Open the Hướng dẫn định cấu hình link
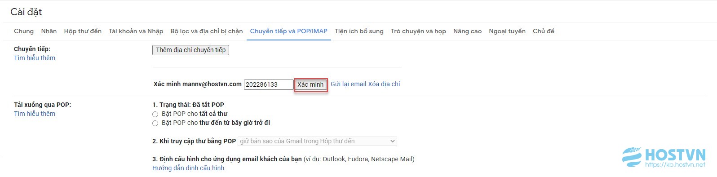717x177 pixels. point(188,168)
